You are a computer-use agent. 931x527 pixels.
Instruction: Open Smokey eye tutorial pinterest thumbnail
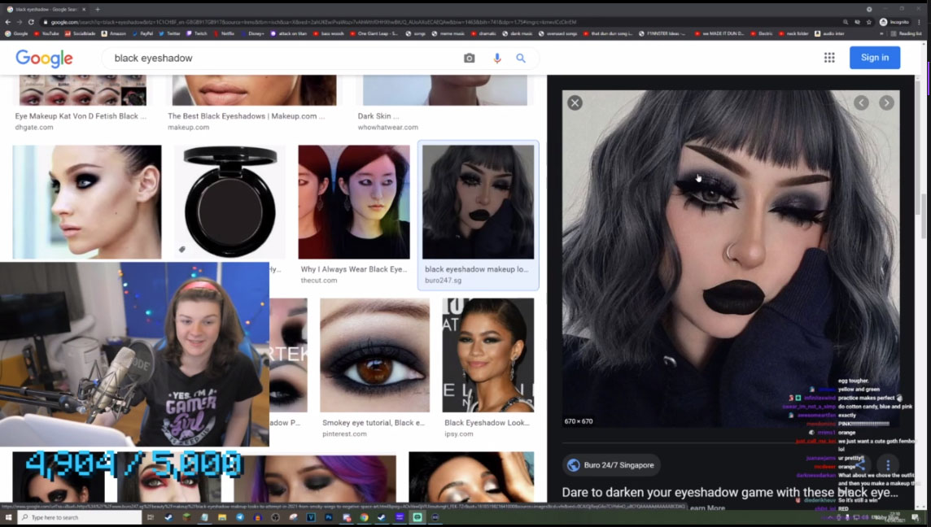point(374,355)
